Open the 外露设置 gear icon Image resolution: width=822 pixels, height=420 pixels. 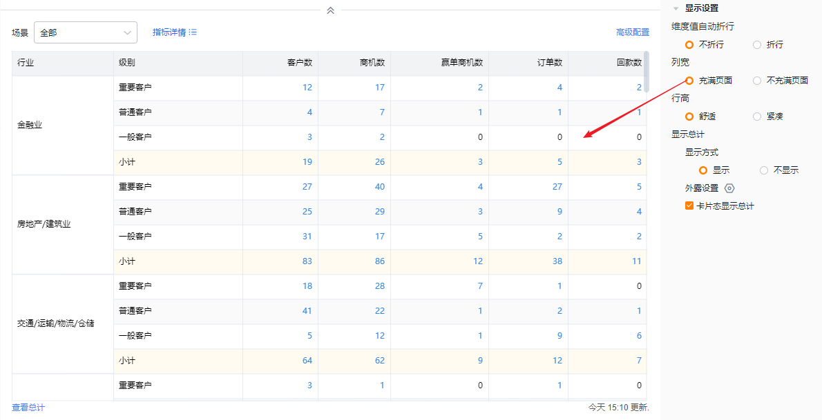click(729, 188)
